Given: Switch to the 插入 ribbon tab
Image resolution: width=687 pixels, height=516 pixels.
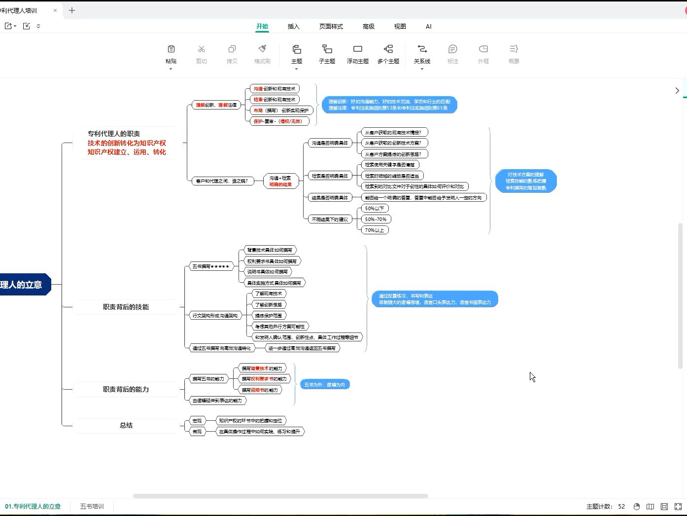Looking at the screenshot, I should point(294,27).
